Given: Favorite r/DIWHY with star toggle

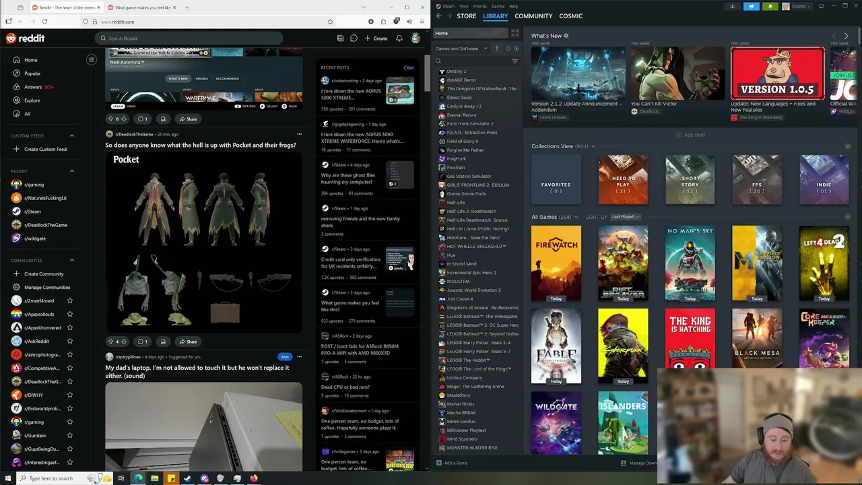Looking at the screenshot, I should coord(70,395).
